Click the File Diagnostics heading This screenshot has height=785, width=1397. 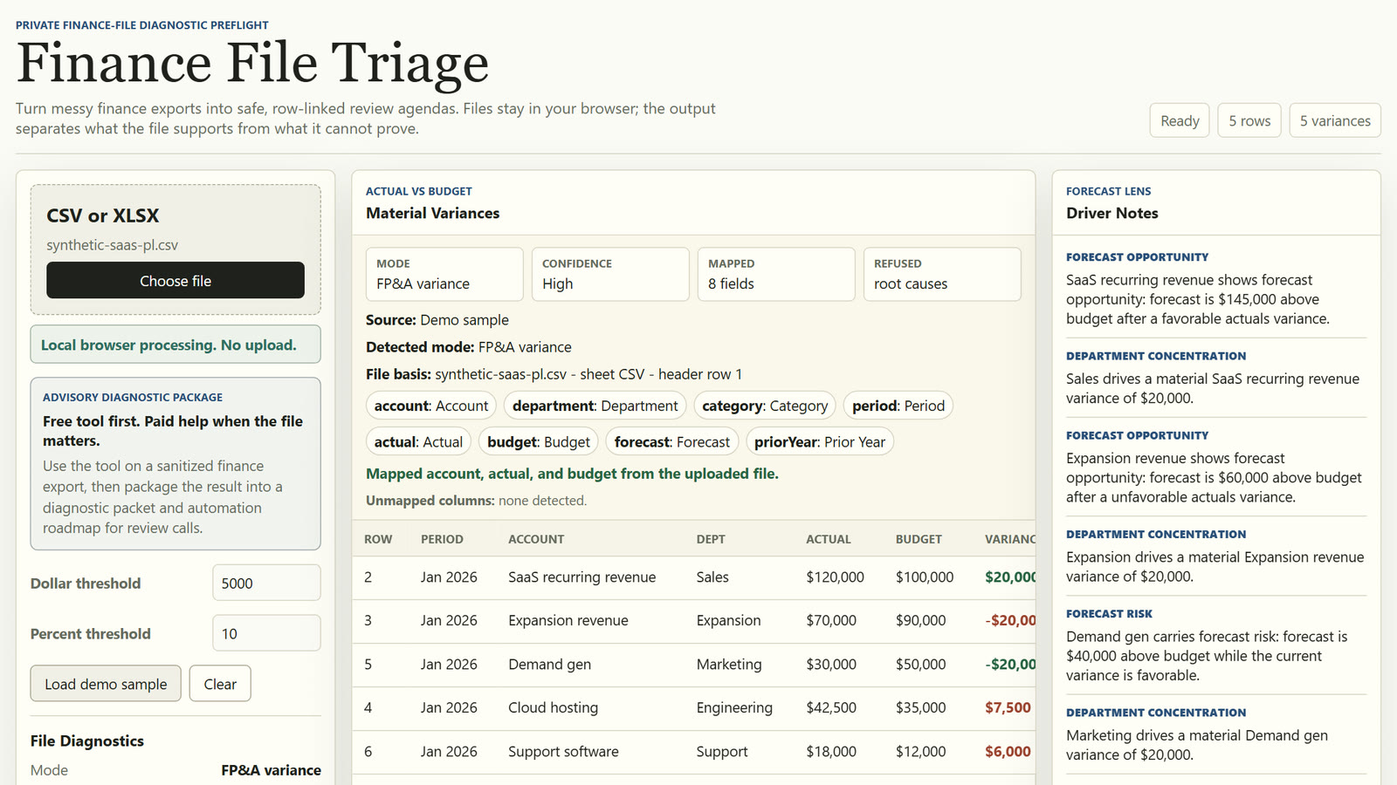[x=87, y=741]
